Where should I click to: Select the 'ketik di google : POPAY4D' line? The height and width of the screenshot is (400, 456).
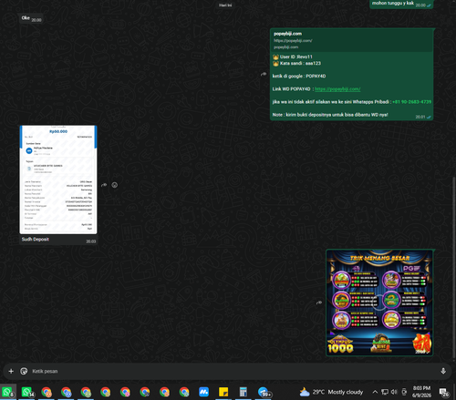(299, 77)
